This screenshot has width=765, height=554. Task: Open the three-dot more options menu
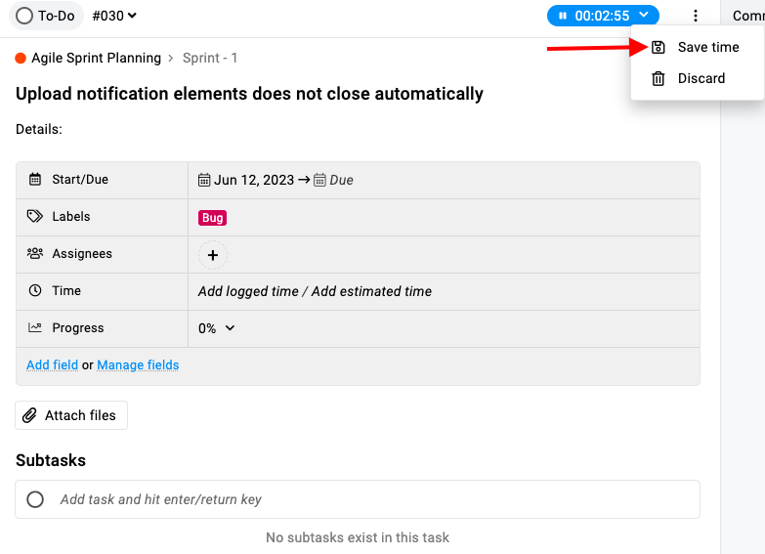click(696, 16)
